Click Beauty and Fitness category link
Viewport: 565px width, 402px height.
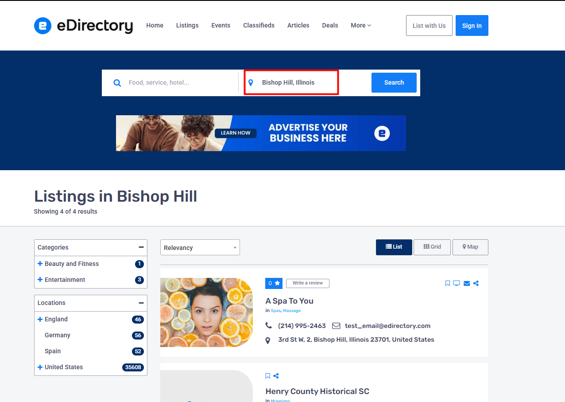pyautogui.click(x=72, y=264)
